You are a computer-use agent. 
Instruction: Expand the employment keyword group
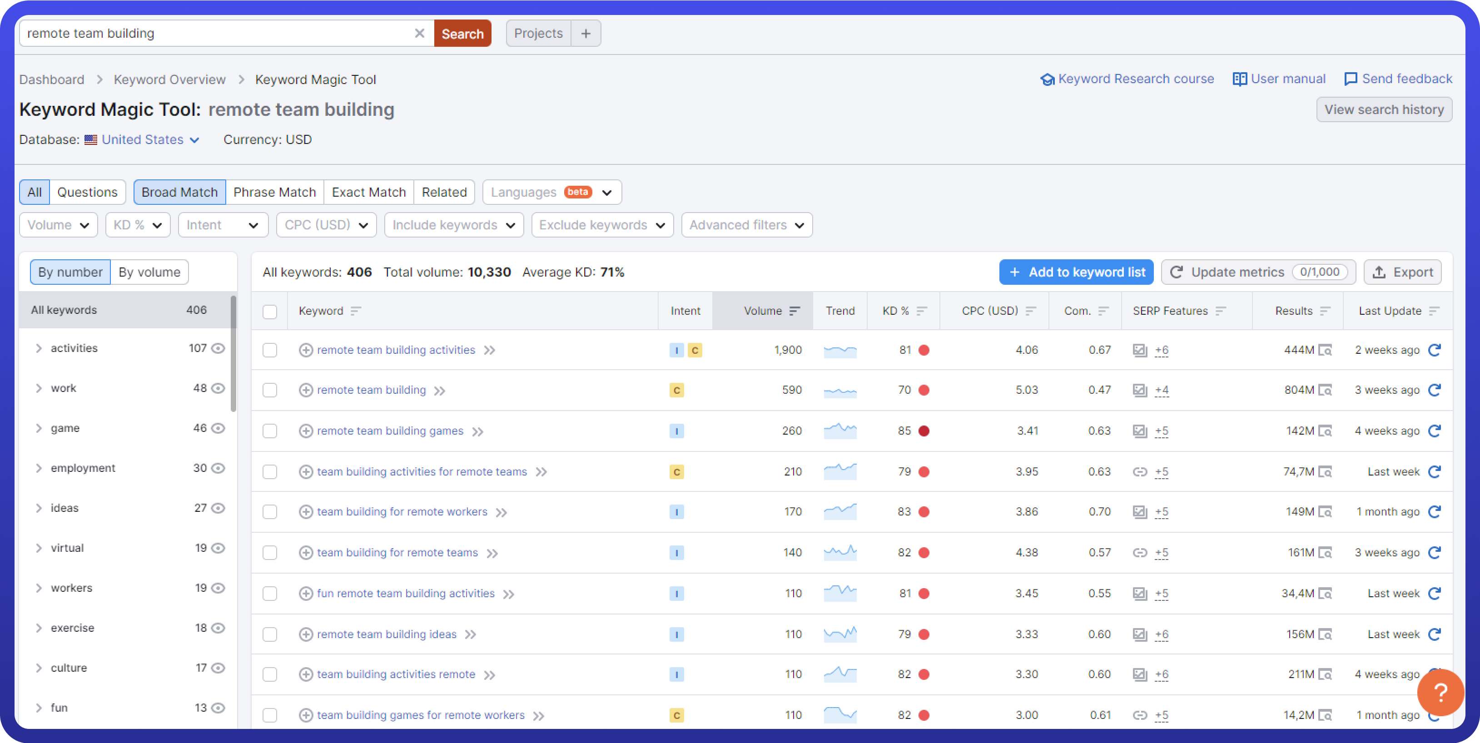pyautogui.click(x=39, y=468)
